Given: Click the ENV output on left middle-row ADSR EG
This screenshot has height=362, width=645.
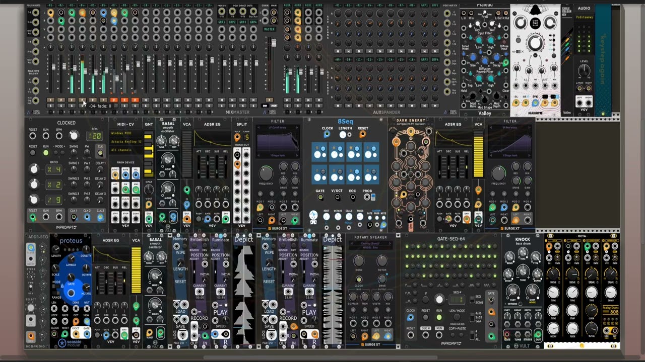Looking at the screenshot, I should pos(225,219).
